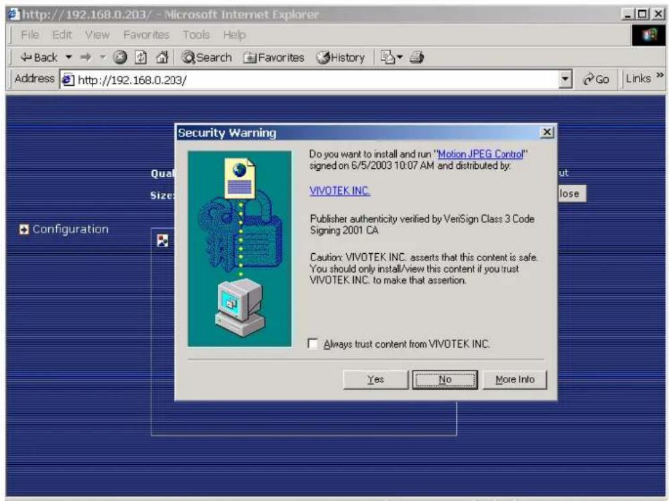Image resolution: width=669 pixels, height=501 pixels.
Task: Click the Forward arrow toolbar button
Action: click(x=86, y=57)
